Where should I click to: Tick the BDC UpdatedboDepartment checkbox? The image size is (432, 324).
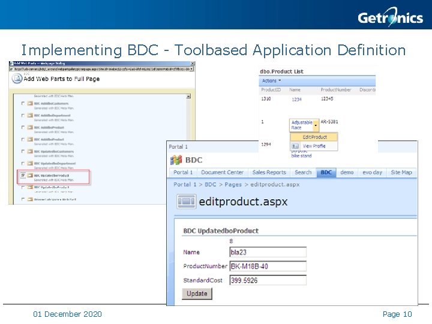pyautogui.click(x=23, y=163)
